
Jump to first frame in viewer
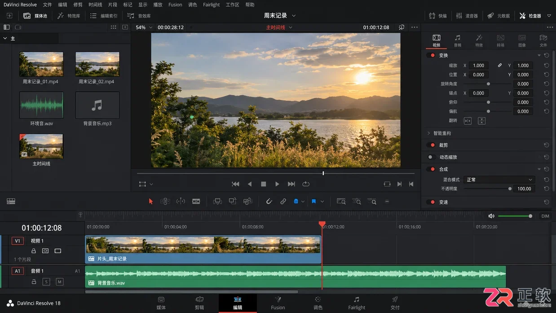[235, 184]
